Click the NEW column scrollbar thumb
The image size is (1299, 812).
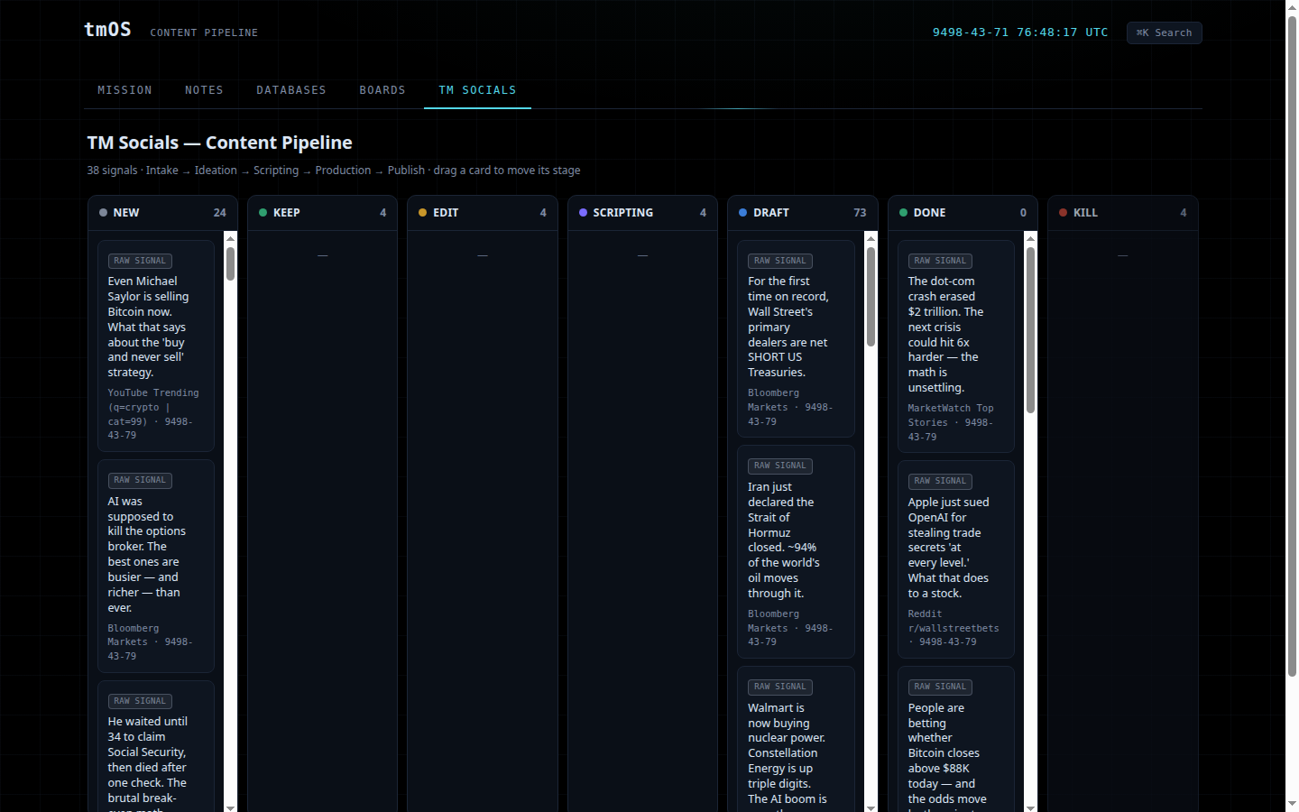click(x=231, y=263)
